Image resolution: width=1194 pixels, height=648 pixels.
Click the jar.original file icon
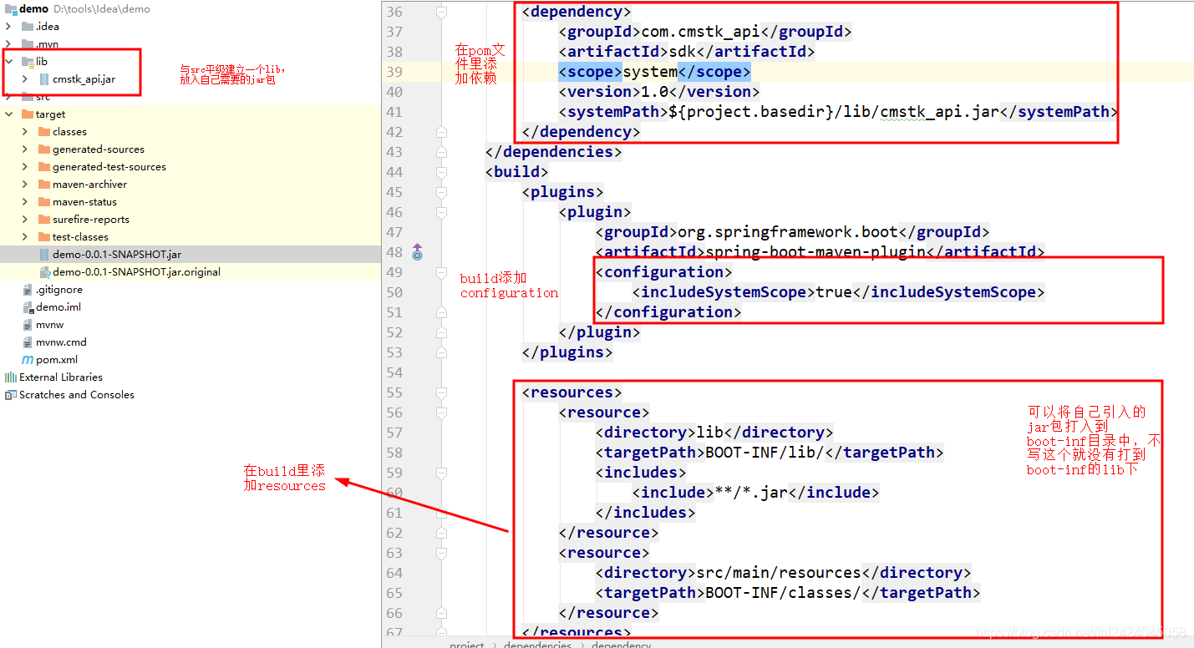(x=44, y=272)
